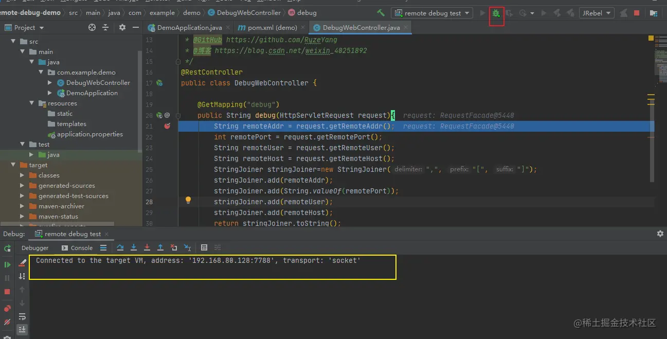This screenshot has width=667, height=339.
Task: Open the profiler dropdown arrow in toolbar
Action: pyautogui.click(x=532, y=13)
